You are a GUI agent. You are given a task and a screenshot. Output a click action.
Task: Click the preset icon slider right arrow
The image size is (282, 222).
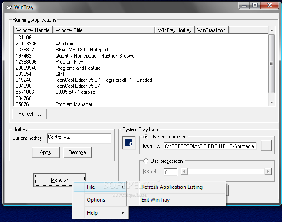(x=268, y=172)
